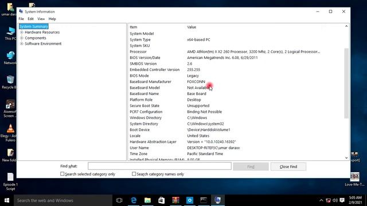
Task: Open the Command Prompt taskbar icon
Action: coord(204,200)
